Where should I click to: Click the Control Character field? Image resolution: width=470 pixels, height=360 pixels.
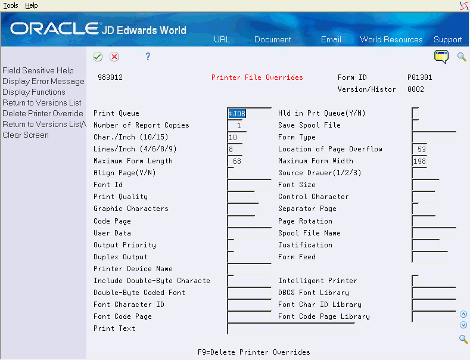pos(424,197)
